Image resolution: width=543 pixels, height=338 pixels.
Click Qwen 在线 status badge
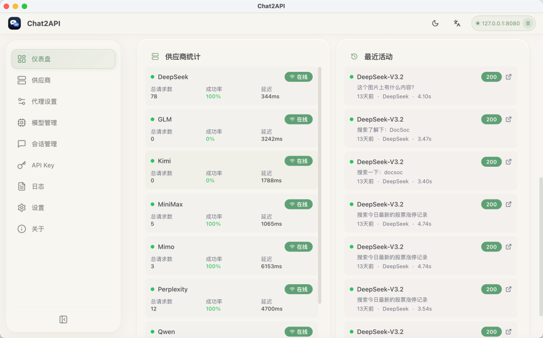click(299, 332)
